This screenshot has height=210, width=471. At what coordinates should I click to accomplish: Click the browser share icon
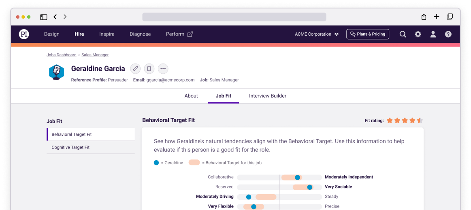(424, 17)
